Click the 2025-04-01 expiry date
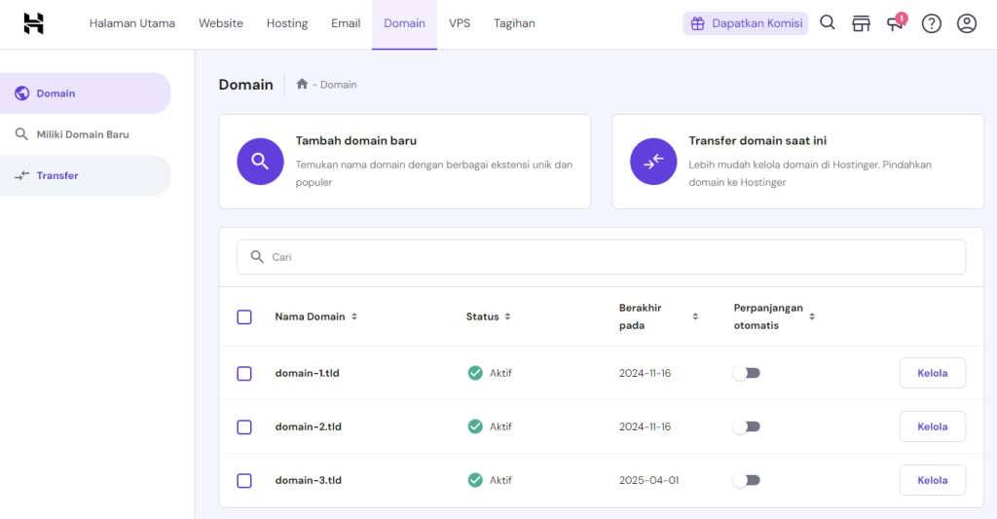 649,480
